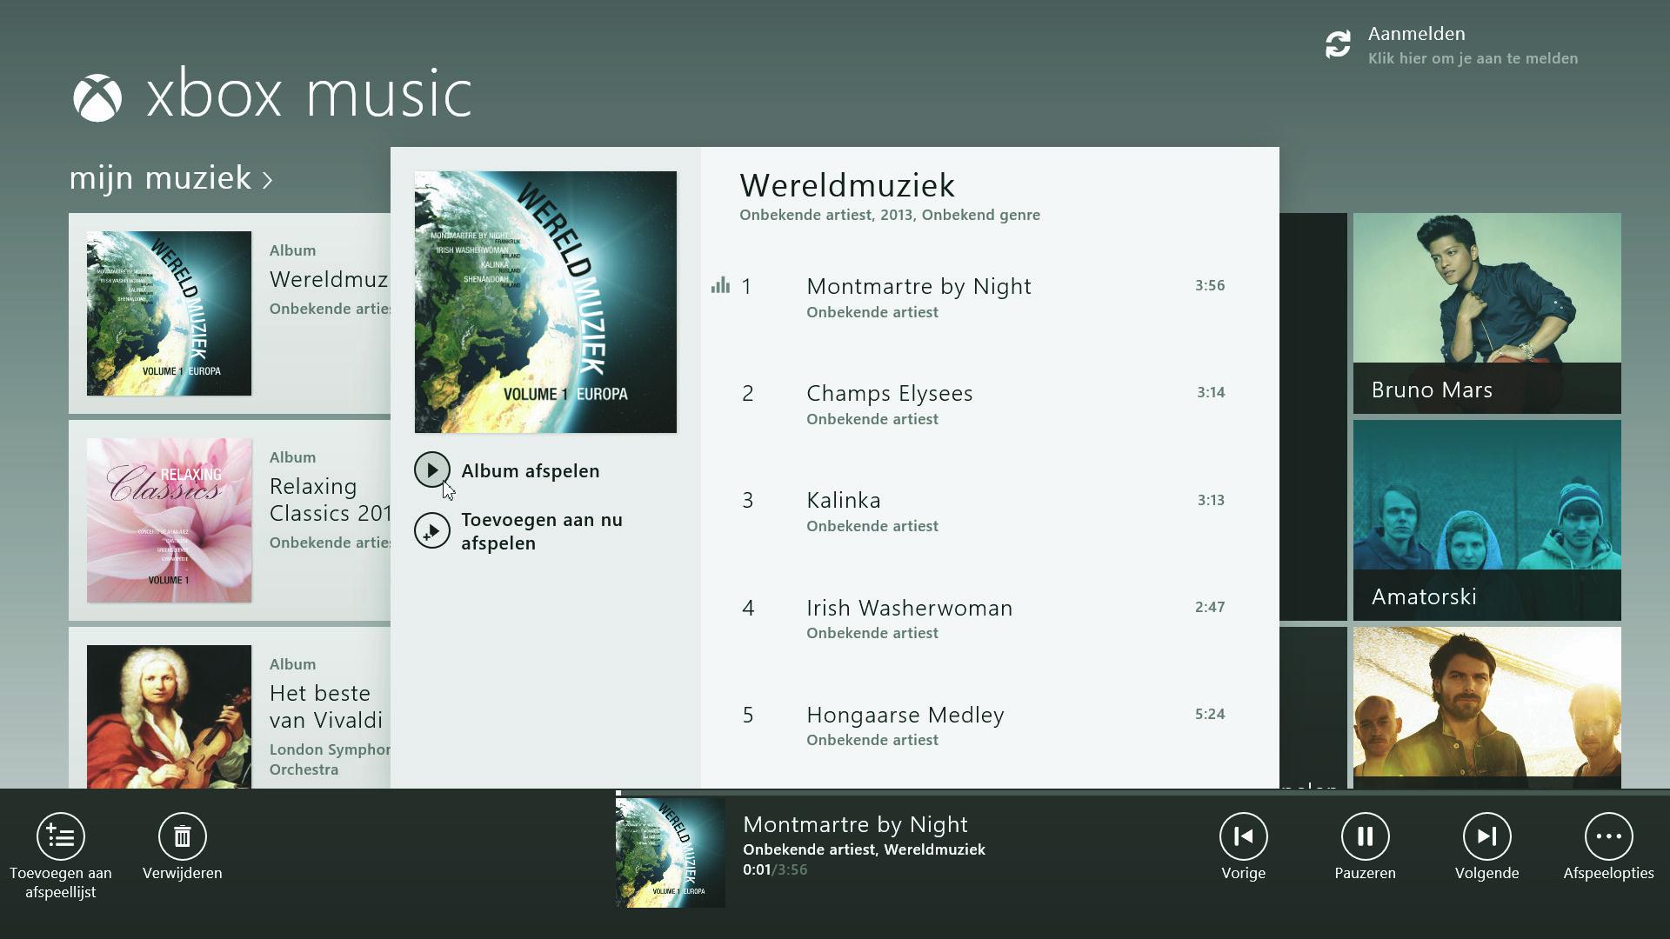Viewport: 1670px width, 939px height.
Task: Click the 3:13 duration of Kalinka
Action: click(x=1211, y=500)
